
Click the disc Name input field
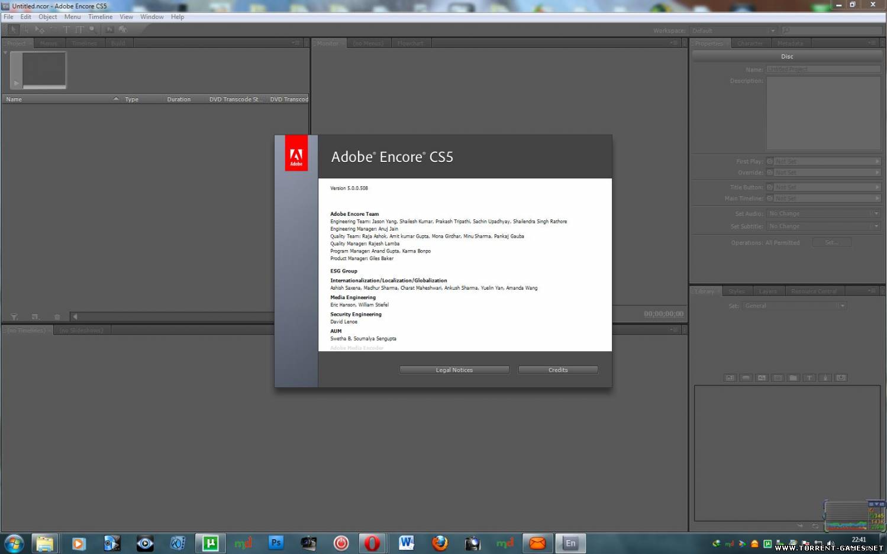point(824,69)
